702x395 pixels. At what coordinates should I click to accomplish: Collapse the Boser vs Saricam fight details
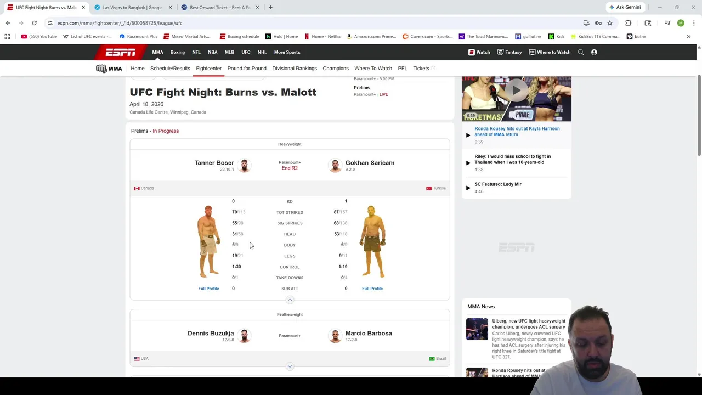click(290, 300)
